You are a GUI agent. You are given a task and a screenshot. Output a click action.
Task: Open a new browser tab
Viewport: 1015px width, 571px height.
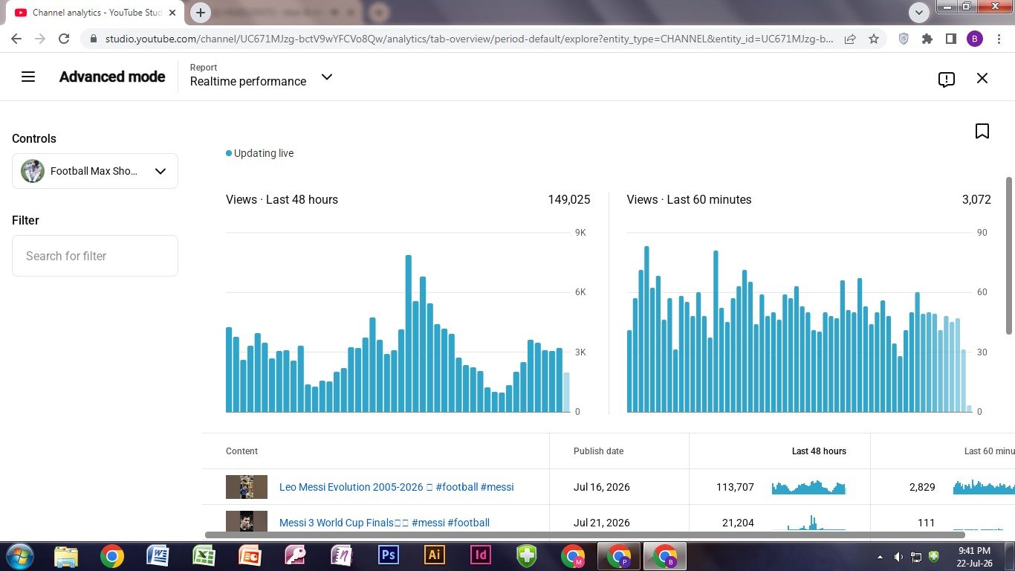coord(201,13)
